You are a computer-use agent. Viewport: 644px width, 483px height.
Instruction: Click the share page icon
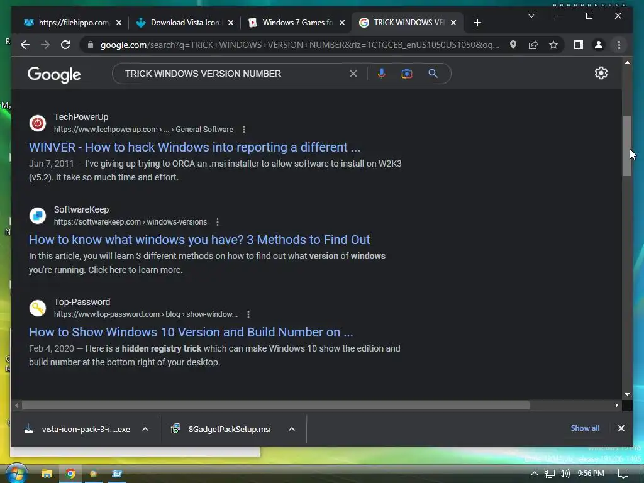click(533, 45)
